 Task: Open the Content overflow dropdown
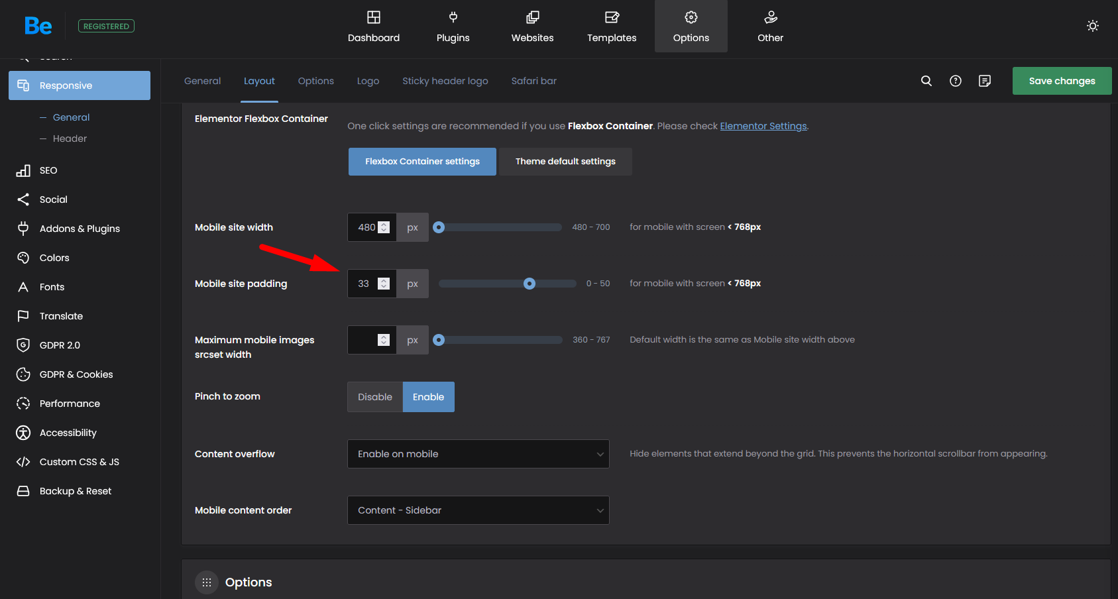pyautogui.click(x=478, y=454)
